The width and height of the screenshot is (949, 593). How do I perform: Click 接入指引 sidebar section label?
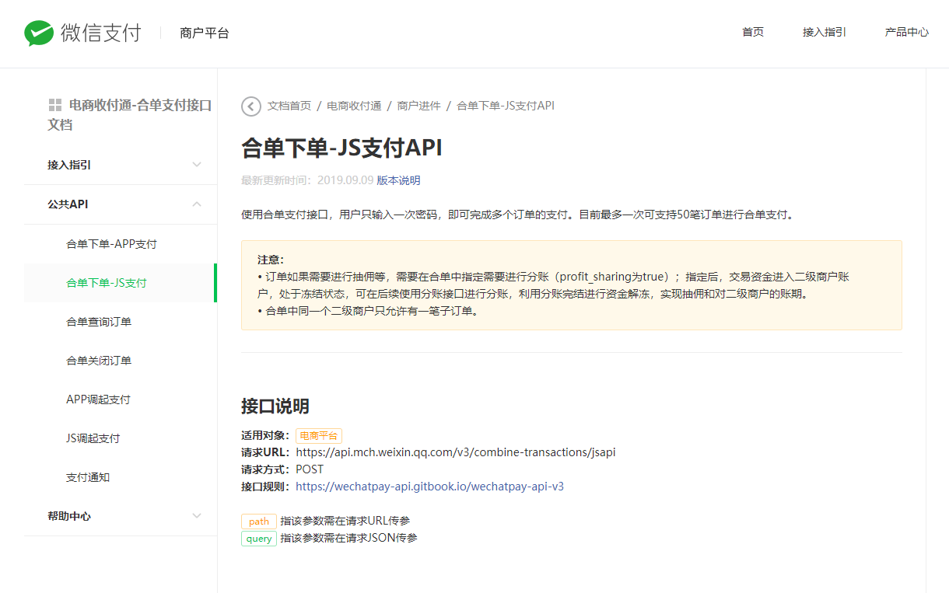(69, 165)
